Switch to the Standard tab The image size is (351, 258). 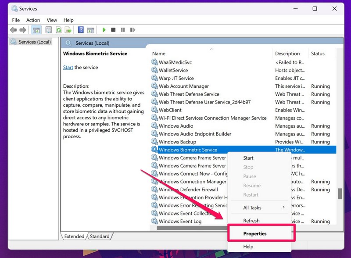tap(100, 236)
